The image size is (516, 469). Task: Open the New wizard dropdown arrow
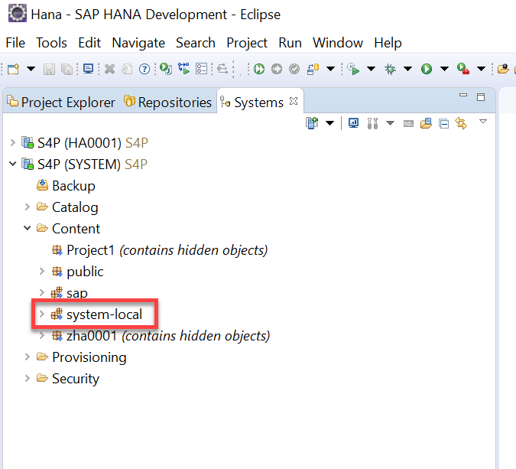click(x=31, y=69)
